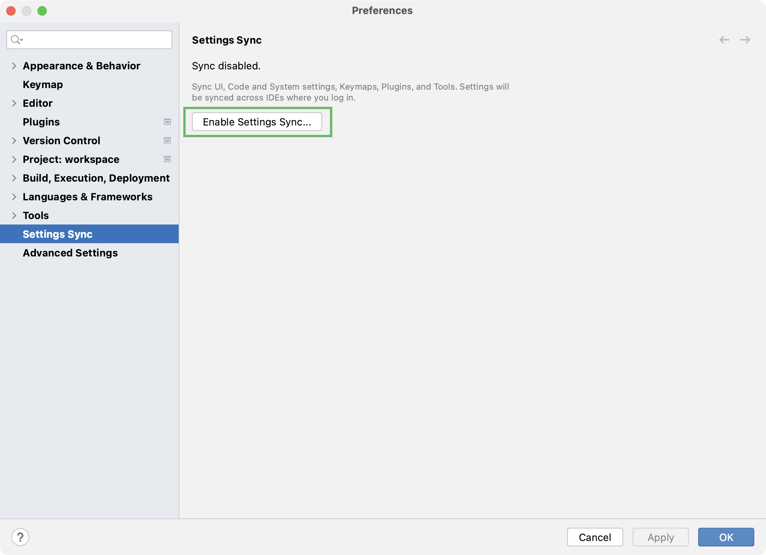Expand the Tools section
The image size is (766, 555).
[13, 215]
